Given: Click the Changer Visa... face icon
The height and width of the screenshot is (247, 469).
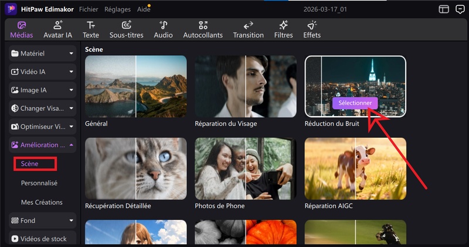Looking at the screenshot, I should 15,109.
